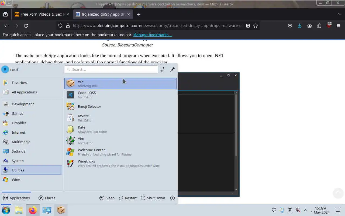The image size is (345, 216).
Task: Toggle reader view in address bar
Action: click(x=248, y=26)
